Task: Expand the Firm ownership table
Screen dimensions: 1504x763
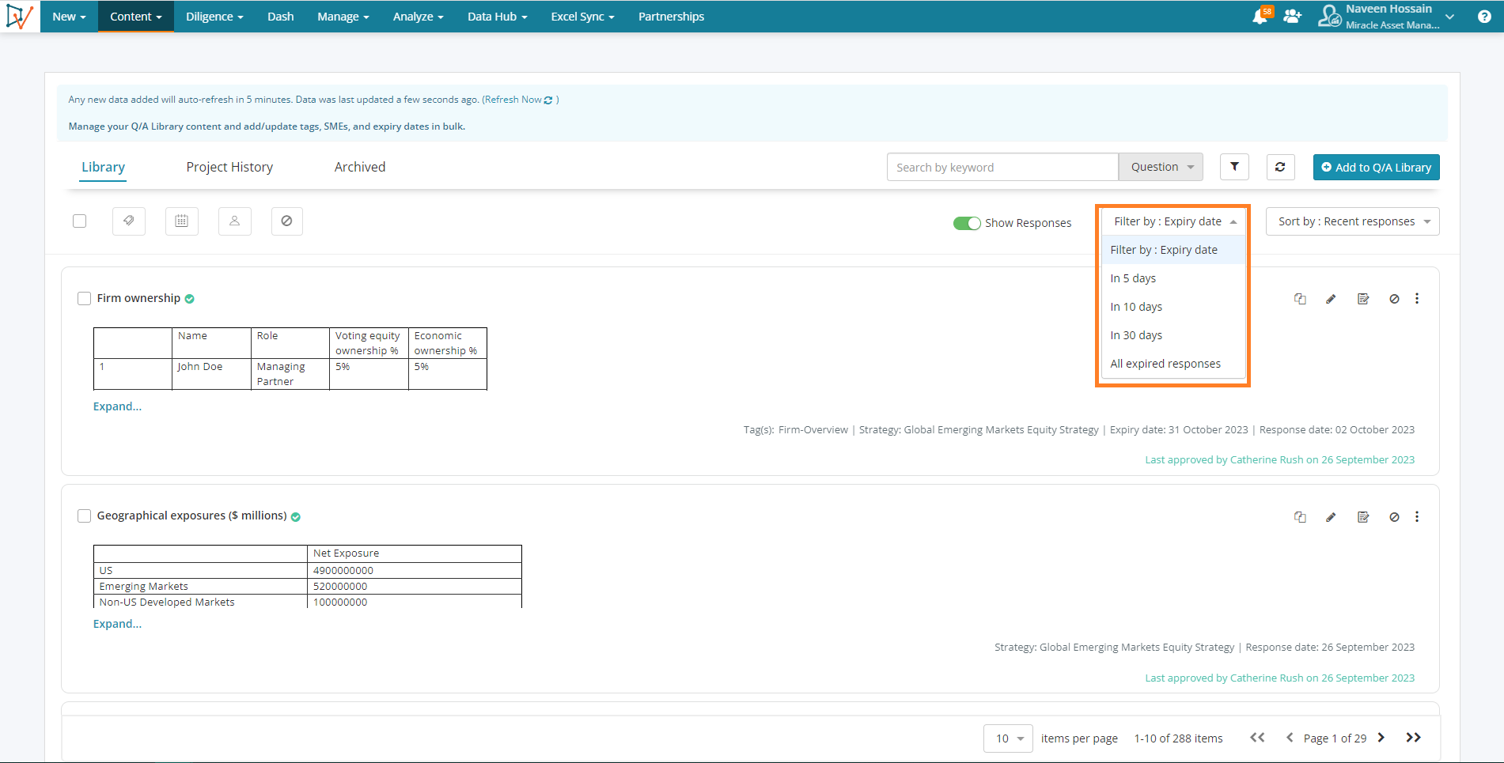Action: pyautogui.click(x=117, y=406)
